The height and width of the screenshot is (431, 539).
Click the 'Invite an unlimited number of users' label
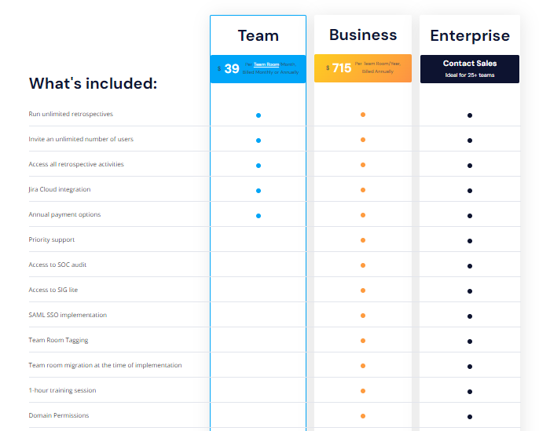point(81,139)
